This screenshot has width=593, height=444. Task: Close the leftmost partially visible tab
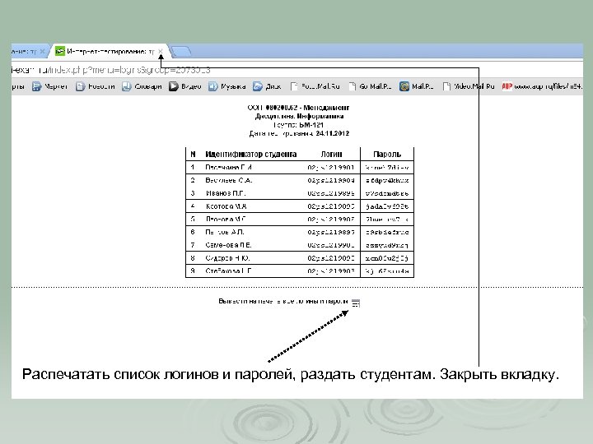click(x=42, y=51)
